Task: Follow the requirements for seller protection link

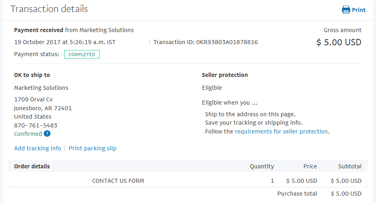Action: coord(281,131)
